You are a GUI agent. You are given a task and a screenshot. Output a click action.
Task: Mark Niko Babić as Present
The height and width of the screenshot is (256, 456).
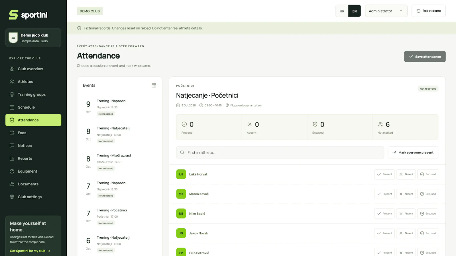coord(384,214)
